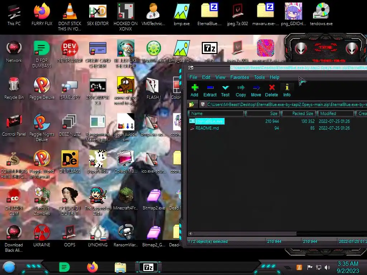Select the Network desktop icon
Screen dimensions: 367x275
[14, 52]
